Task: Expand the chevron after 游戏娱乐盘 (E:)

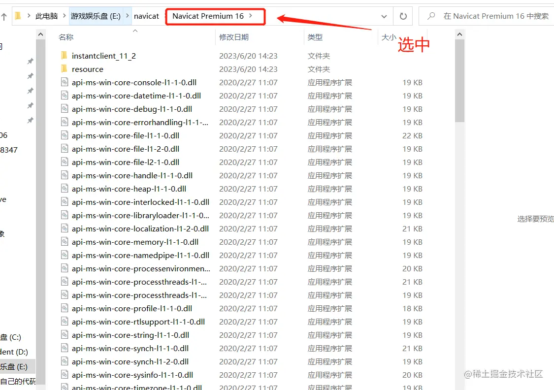Action: pyautogui.click(x=127, y=16)
